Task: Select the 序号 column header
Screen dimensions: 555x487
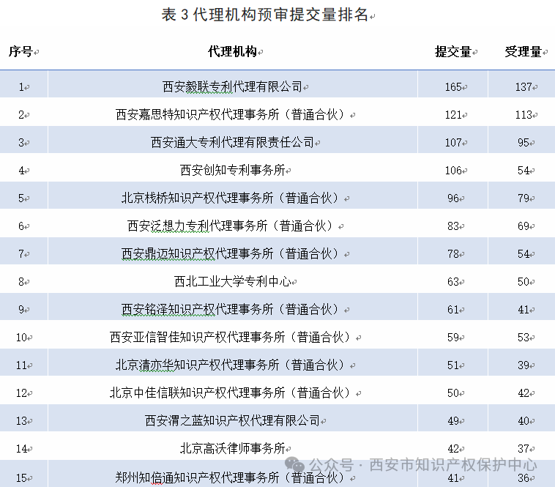Action: (21, 52)
